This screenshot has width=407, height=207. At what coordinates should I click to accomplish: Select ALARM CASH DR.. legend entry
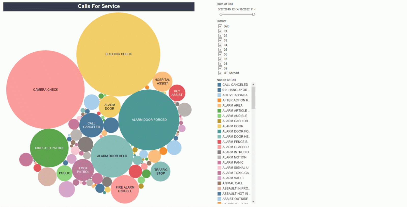[234, 121]
